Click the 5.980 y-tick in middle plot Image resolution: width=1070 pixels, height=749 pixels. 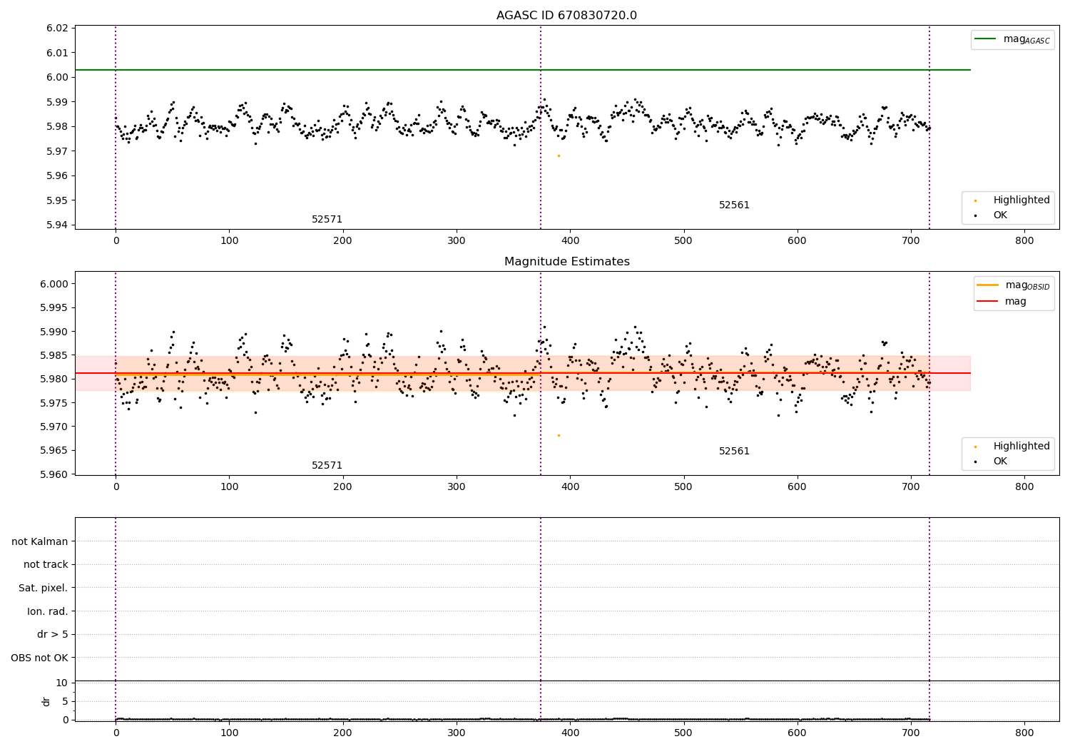(x=54, y=379)
